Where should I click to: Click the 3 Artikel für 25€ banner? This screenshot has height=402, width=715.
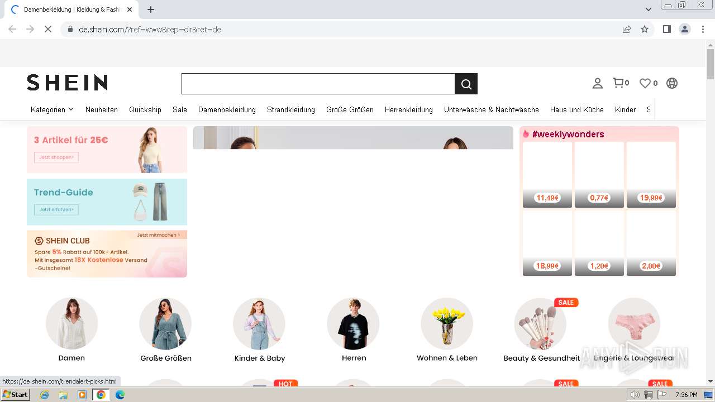click(x=107, y=150)
